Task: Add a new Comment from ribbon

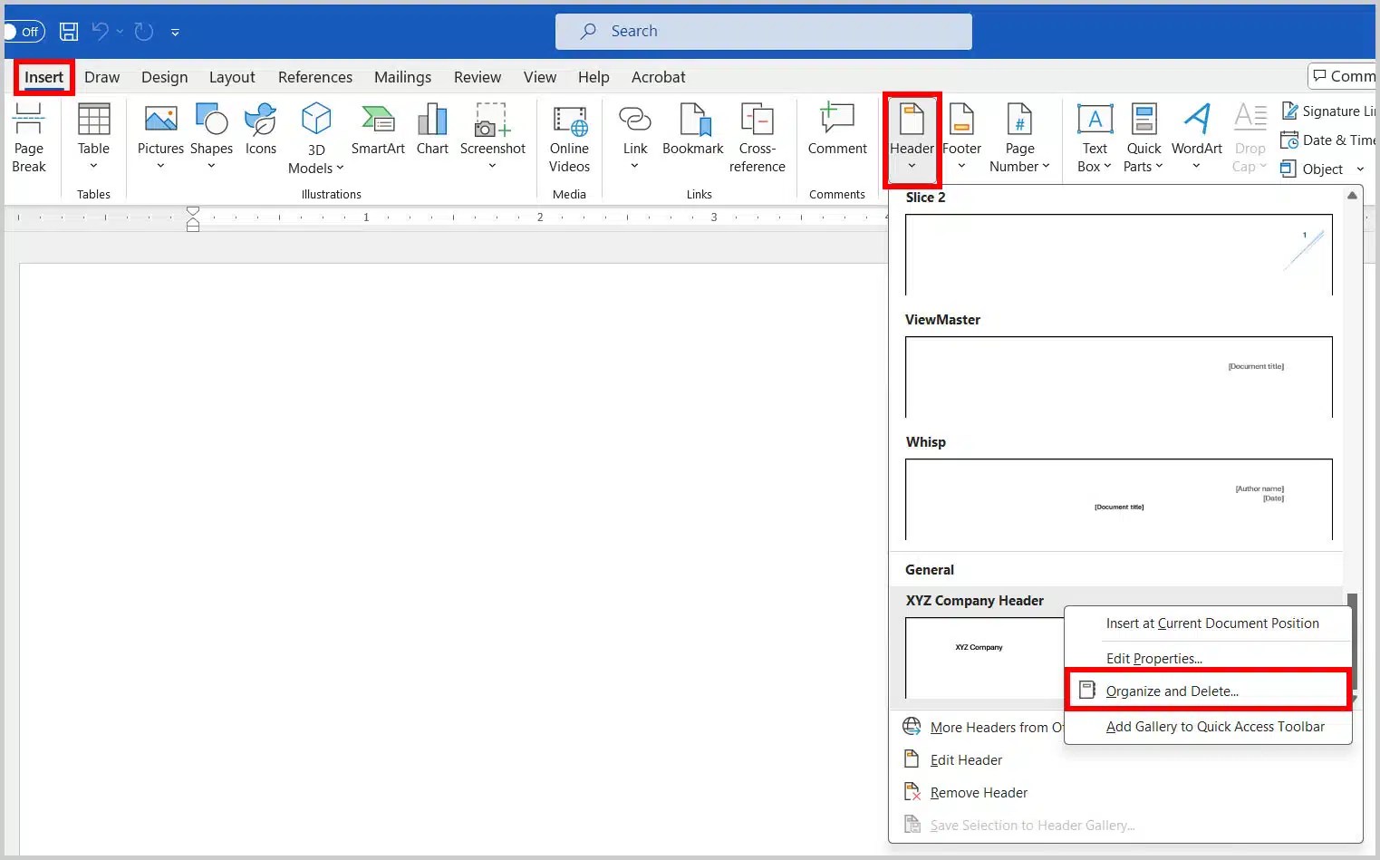Action: point(837,129)
